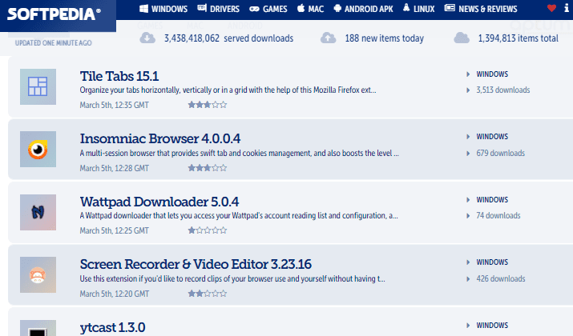Image resolution: width=573 pixels, height=336 pixels.
Task: Click the Android robot icon
Action: 337,8
